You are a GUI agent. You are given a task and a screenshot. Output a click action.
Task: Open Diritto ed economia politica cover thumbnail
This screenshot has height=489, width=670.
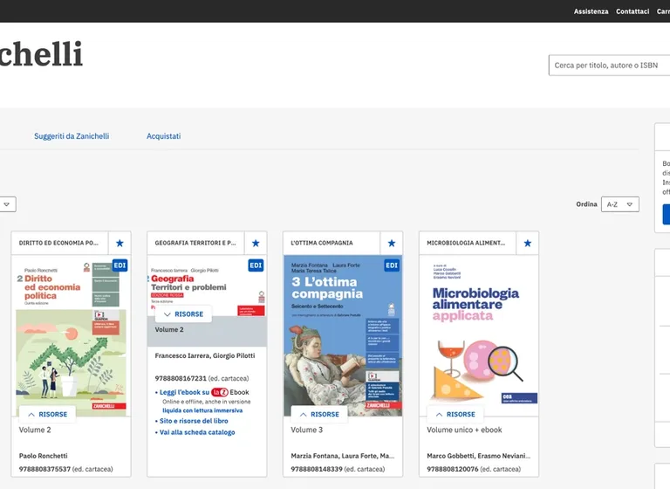coord(71,336)
